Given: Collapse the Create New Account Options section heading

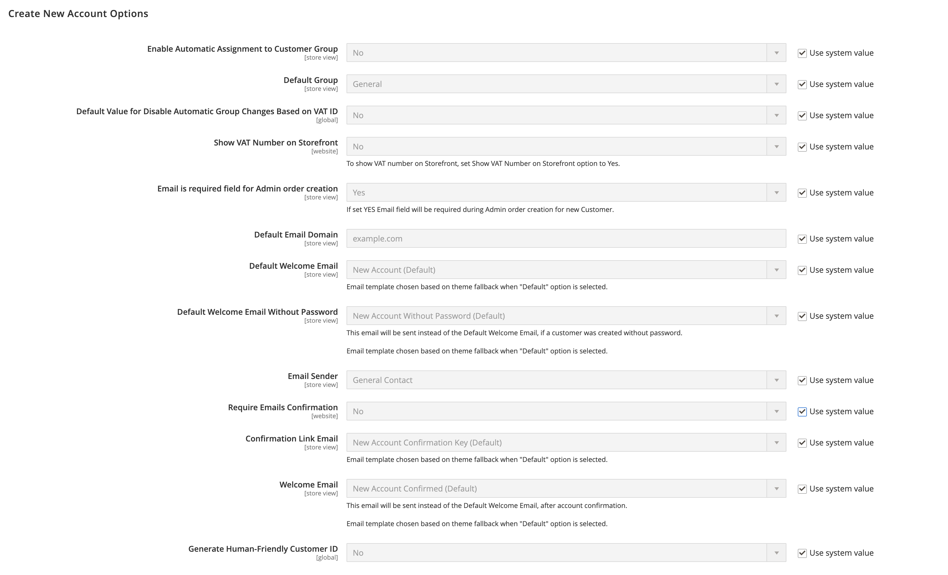Looking at the screenshot, I should (x=78, y=13).
